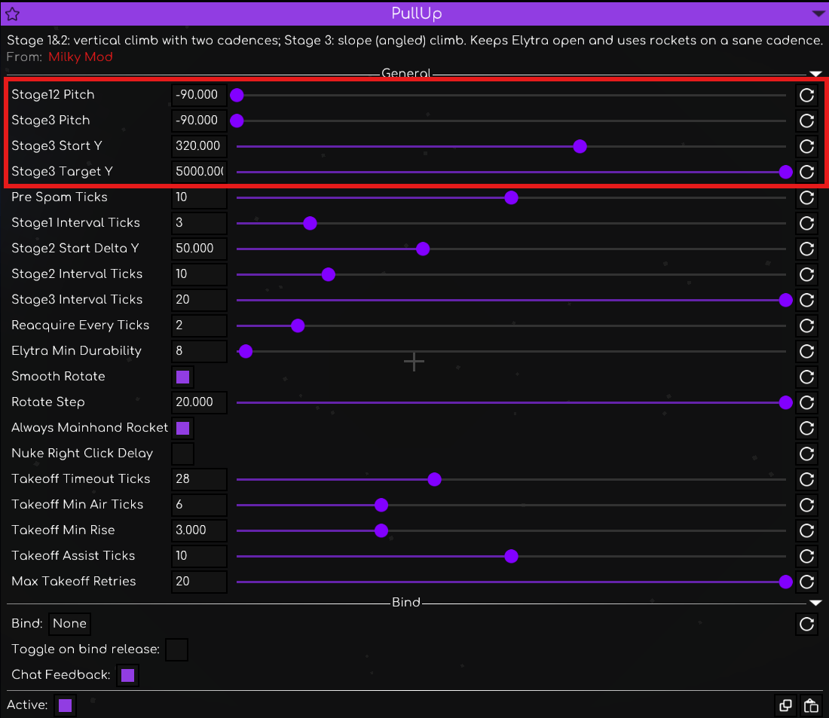Enable Toggle on bind release
The width and height of the screenshot is (829, 718).
tap(176, 649)
